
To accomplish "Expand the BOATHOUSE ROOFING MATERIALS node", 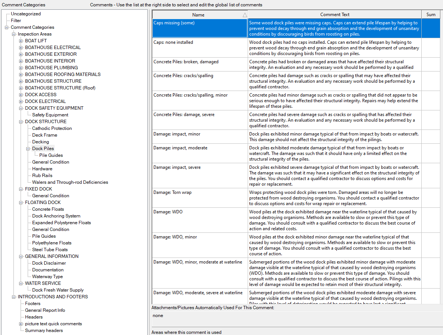I will click(x=21, y=74).
